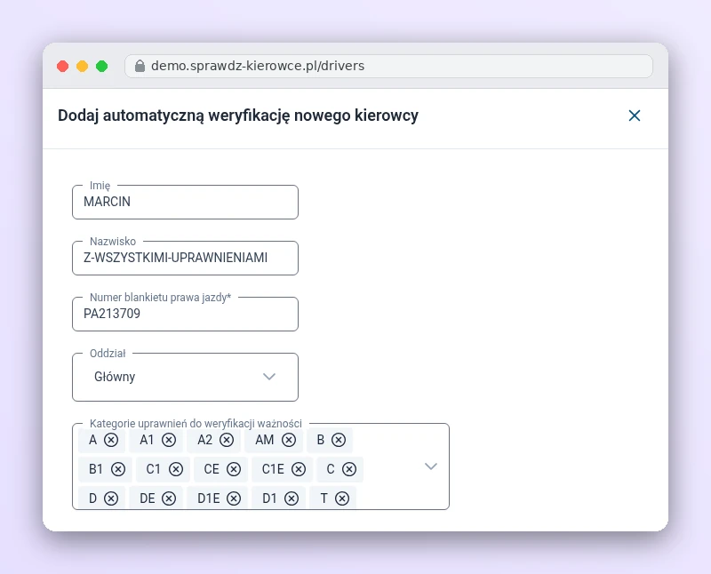The image size is (711, 574).
Task: Open the Oddział dropdown showing Główny
Action: [x=185, y=378]
